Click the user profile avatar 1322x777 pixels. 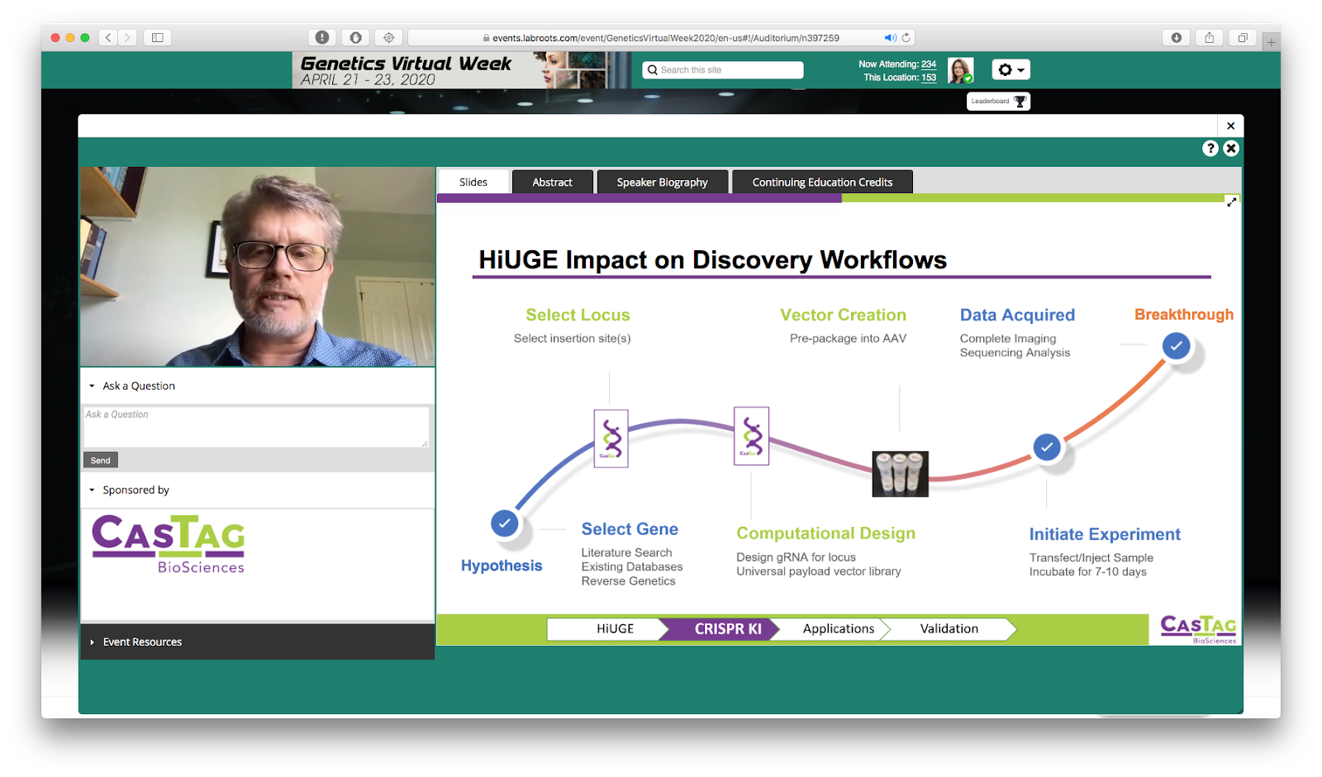pos(960,70)
